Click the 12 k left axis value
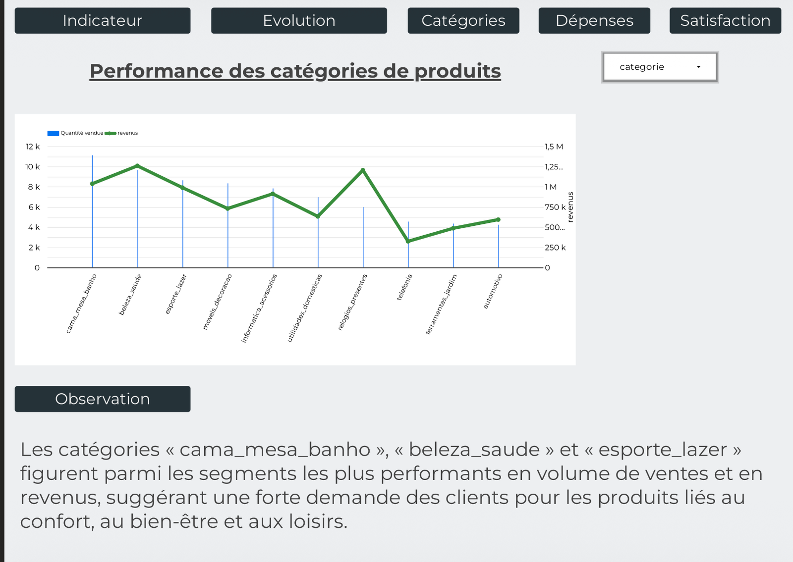Image resolution: width=793 pixels, height=562 pixels. 33,147
